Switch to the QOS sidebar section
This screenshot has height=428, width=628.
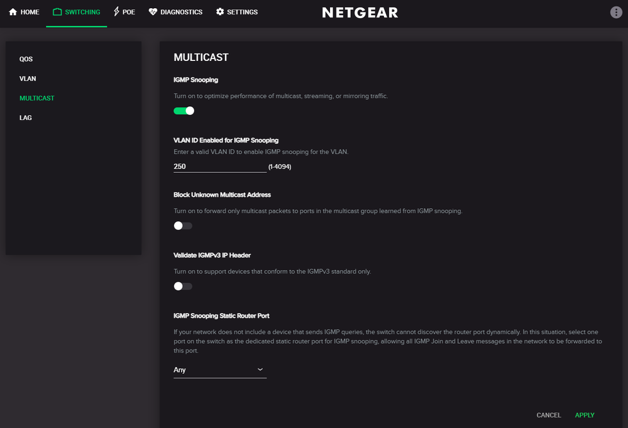26,58
